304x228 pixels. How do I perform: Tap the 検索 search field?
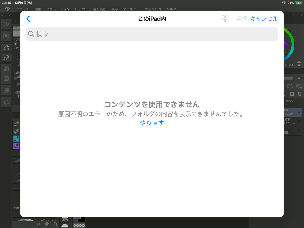pos(152,34)
